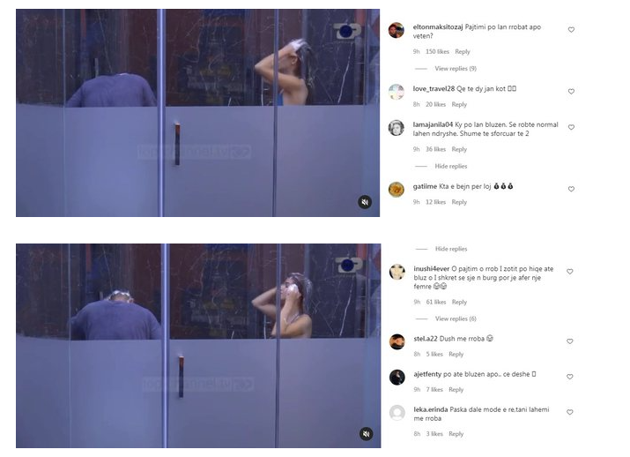Like eltonmaksitozaj's comment with the heart icon
This screenshot has width=630, height=457.
571,30
